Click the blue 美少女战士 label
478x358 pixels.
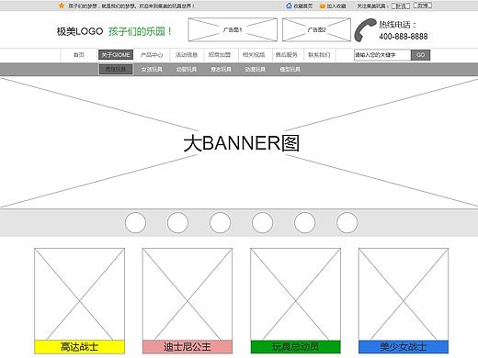(x=404, y=347)
